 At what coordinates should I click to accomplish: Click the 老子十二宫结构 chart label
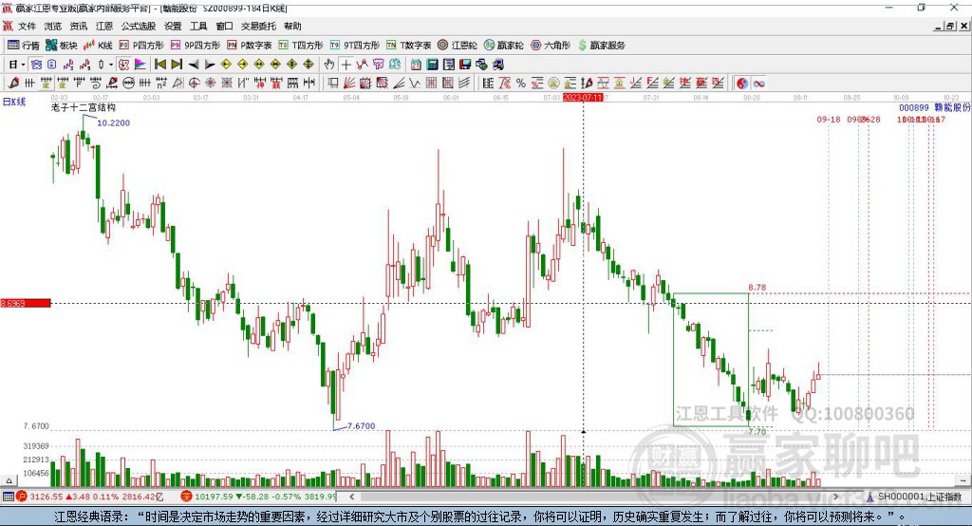pyautogui.click(x=84, y=107)
